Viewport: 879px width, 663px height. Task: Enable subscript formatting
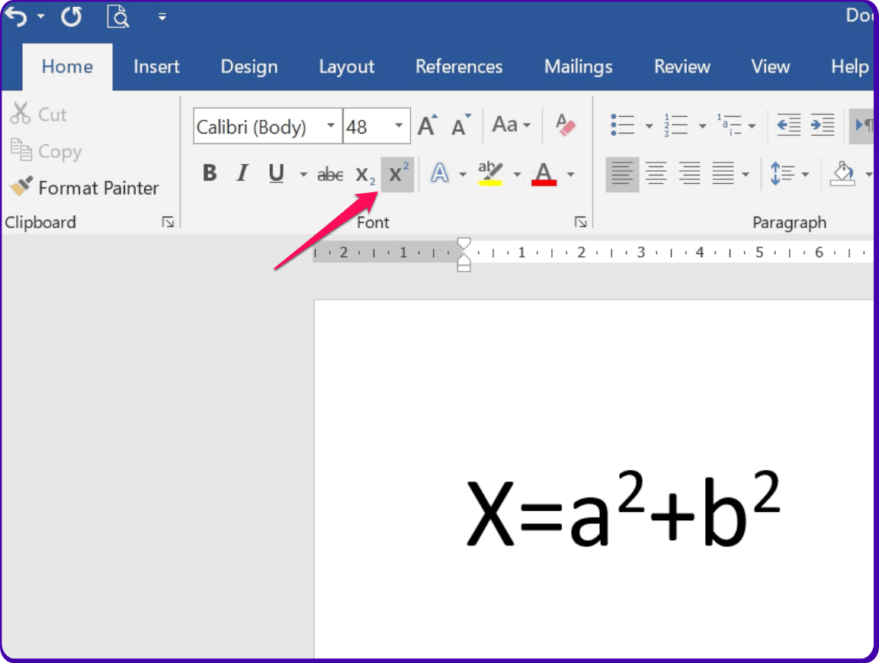[x=364, y=174]
